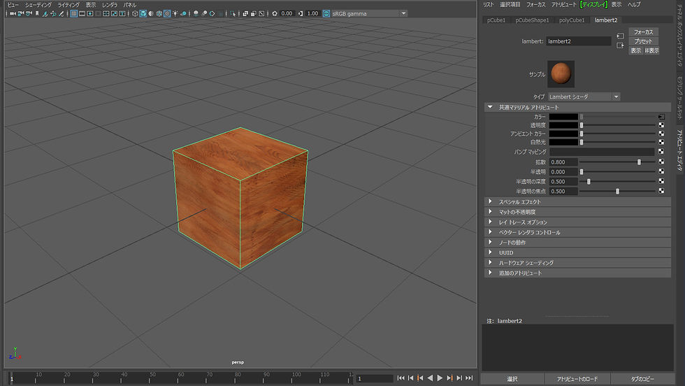Viewport: 685px width, 386px height.
Task: Toggle textured display checker icon
Action: [x=167, y=13]
